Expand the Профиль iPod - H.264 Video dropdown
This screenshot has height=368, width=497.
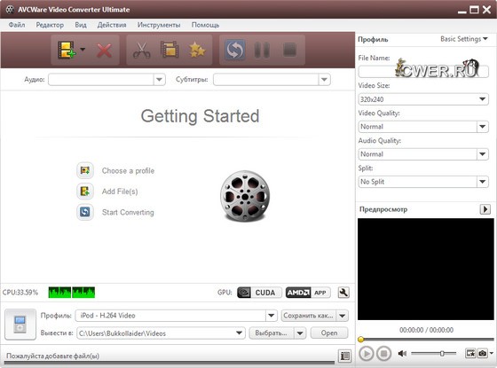(272, 316)
